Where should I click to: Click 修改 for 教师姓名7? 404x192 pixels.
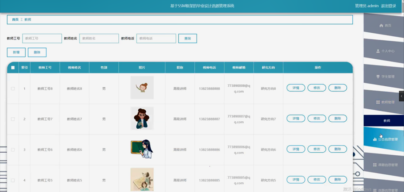tap(317, 119)
